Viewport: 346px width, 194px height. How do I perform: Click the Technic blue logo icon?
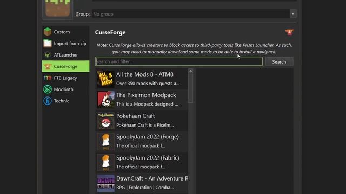(x=48, y=101)
